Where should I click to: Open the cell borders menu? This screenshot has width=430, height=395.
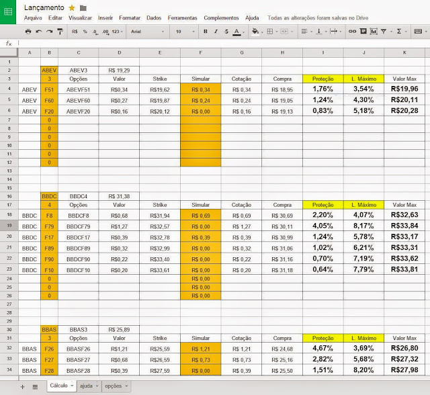pos(270,32)
